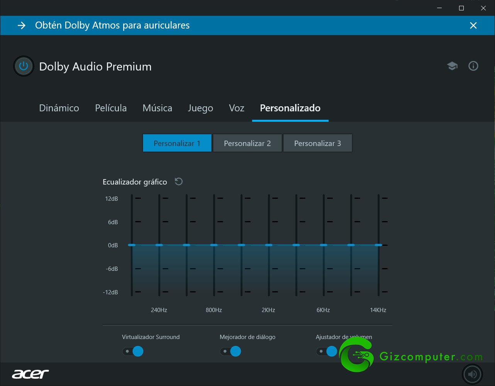Click the 240Hz equalizer slider handle
Viewport: 495px width, 386px height.
coord(159,245)
